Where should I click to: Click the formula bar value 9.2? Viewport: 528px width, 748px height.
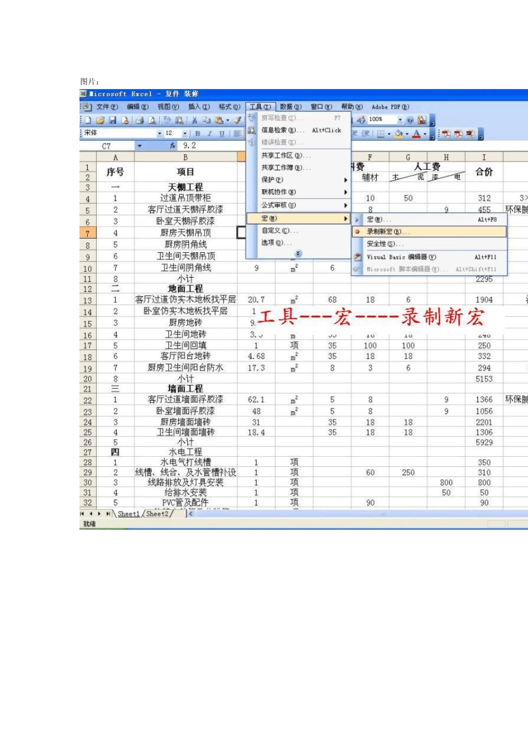[x=190, y=146]
